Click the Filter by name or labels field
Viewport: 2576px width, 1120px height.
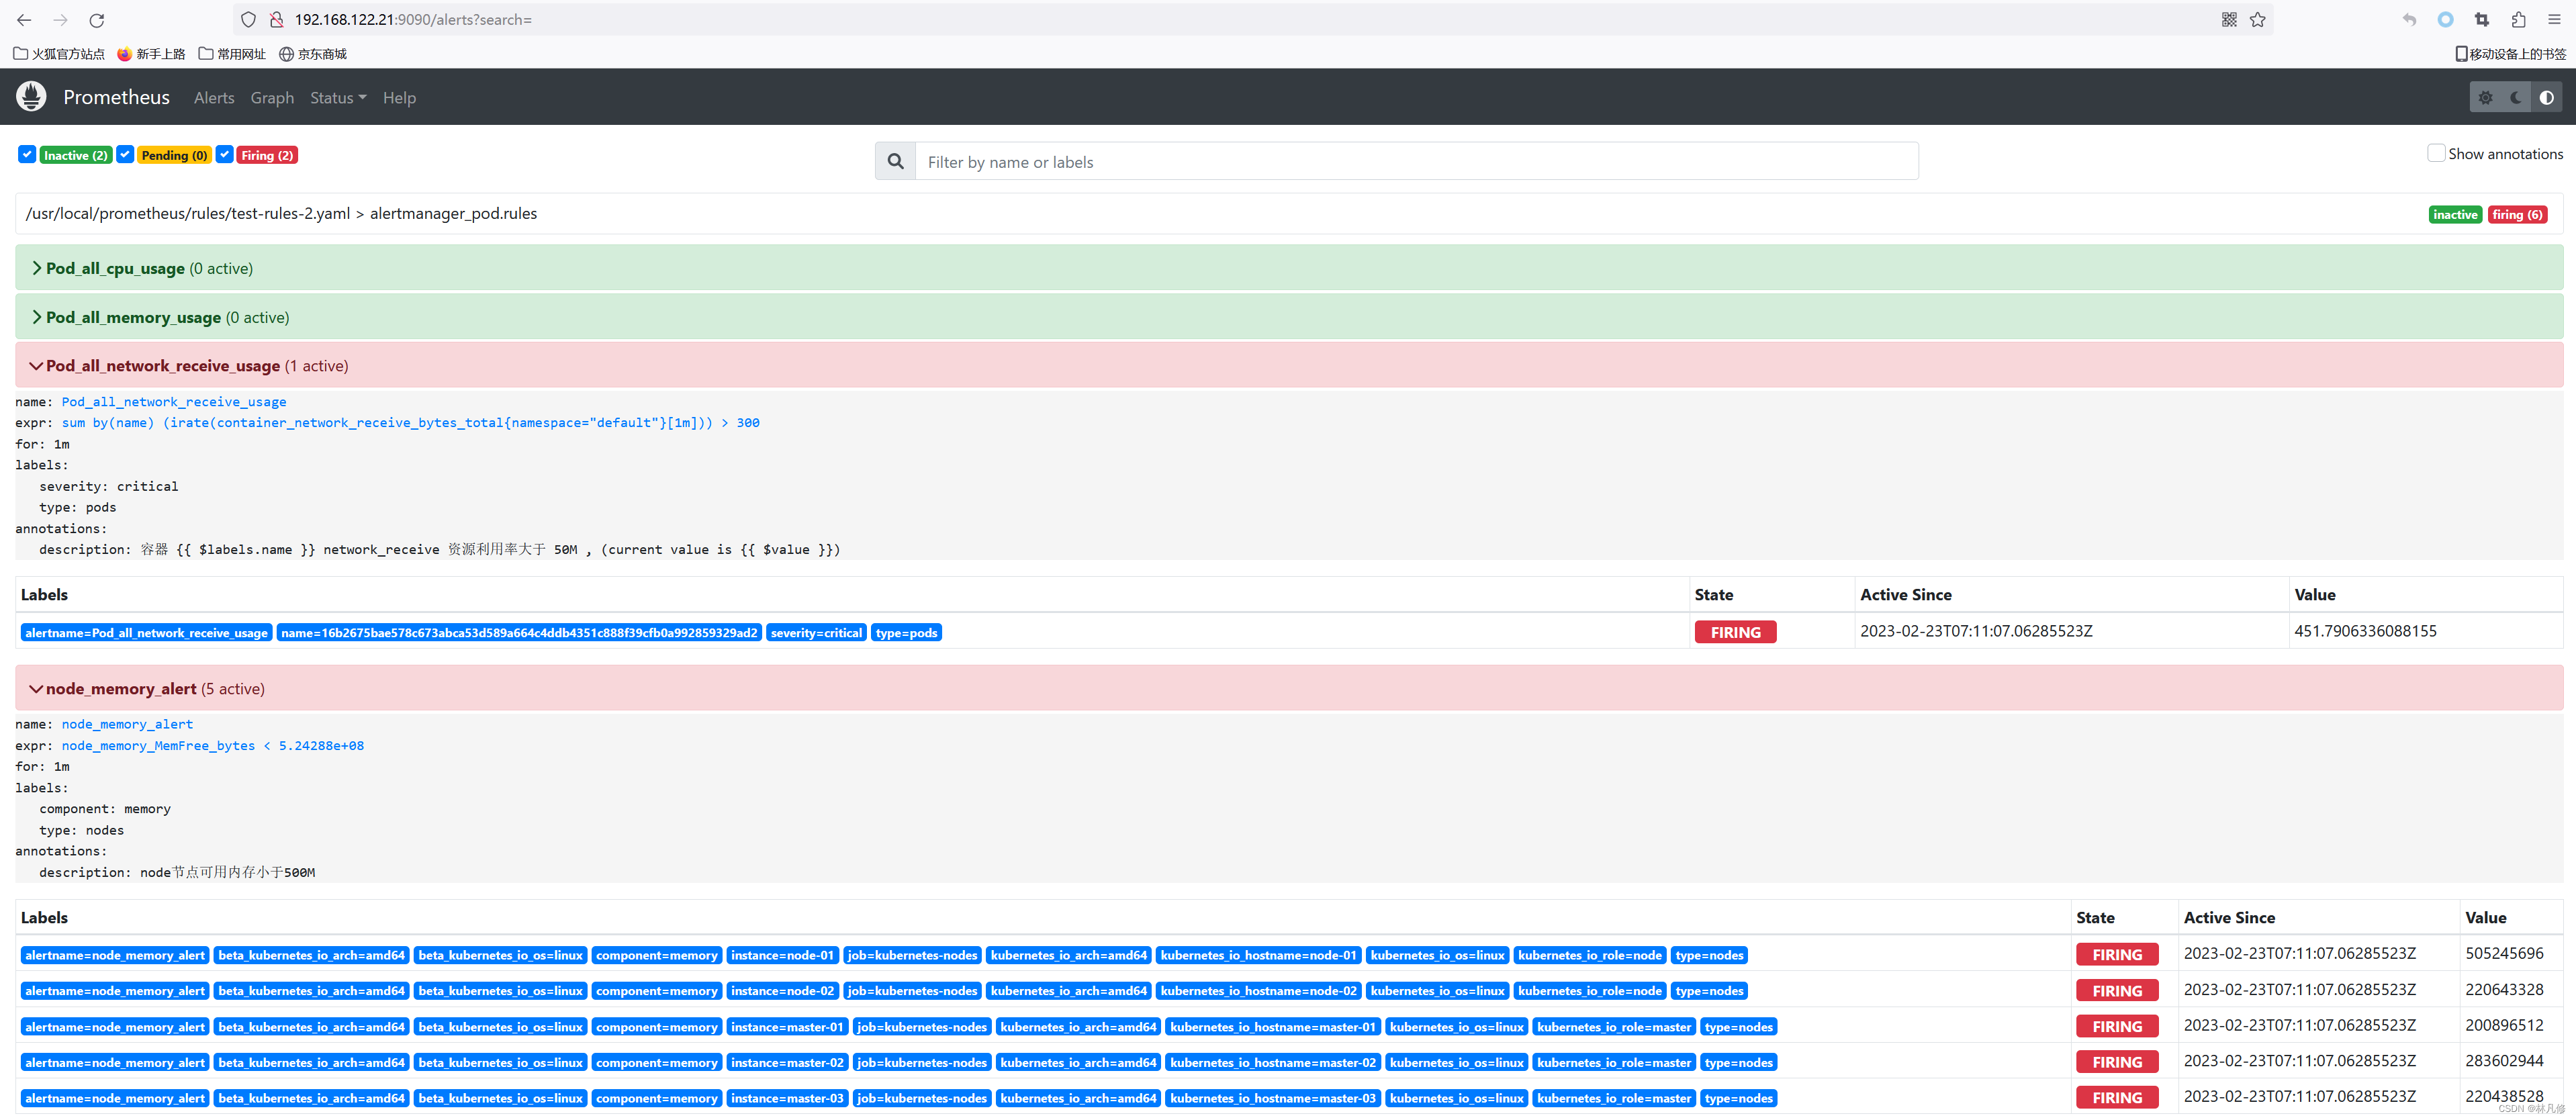click(1416, 161)
